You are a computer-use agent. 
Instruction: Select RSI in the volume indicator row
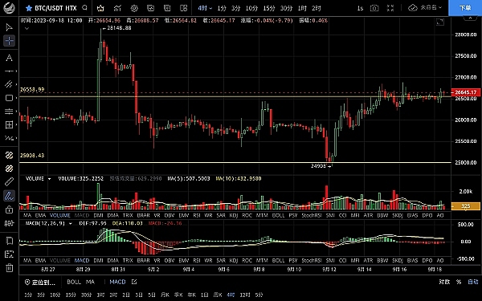point(197,215)
